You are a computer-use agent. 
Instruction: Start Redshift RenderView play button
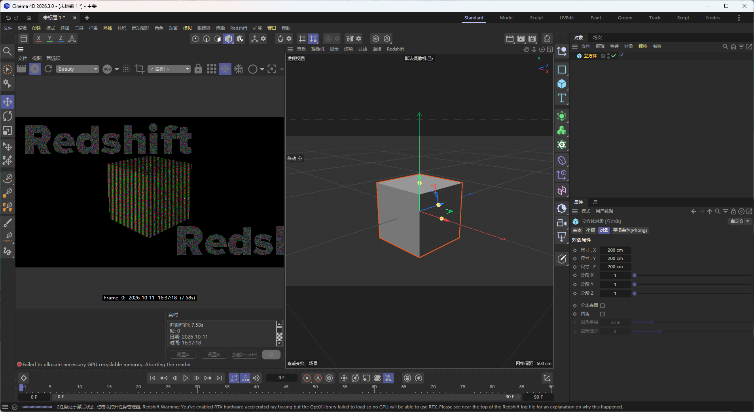click(x=35, y=69)
